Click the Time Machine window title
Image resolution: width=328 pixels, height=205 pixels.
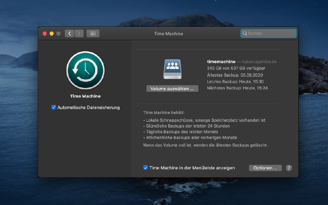point(169,34)
